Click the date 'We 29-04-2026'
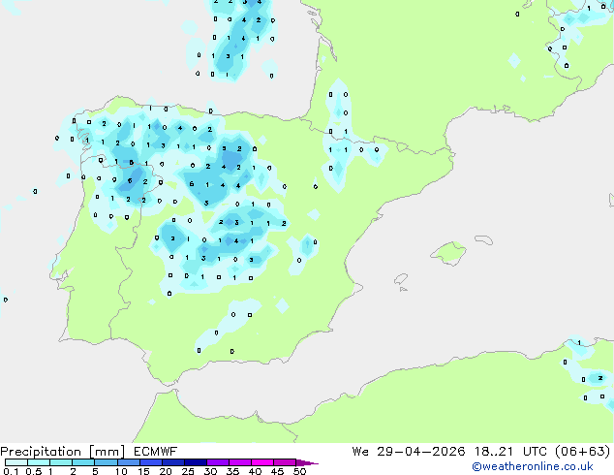The width and height of the screenshot is (614, 475). [x=409, y=452]
